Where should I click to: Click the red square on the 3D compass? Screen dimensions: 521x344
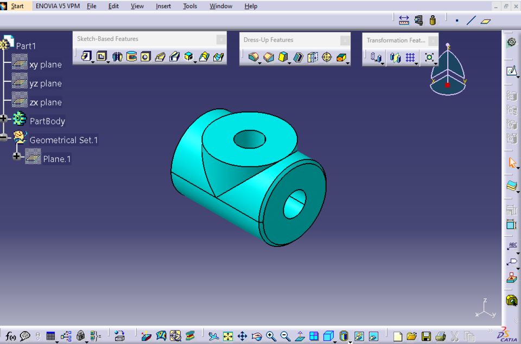tap(448, 84)
